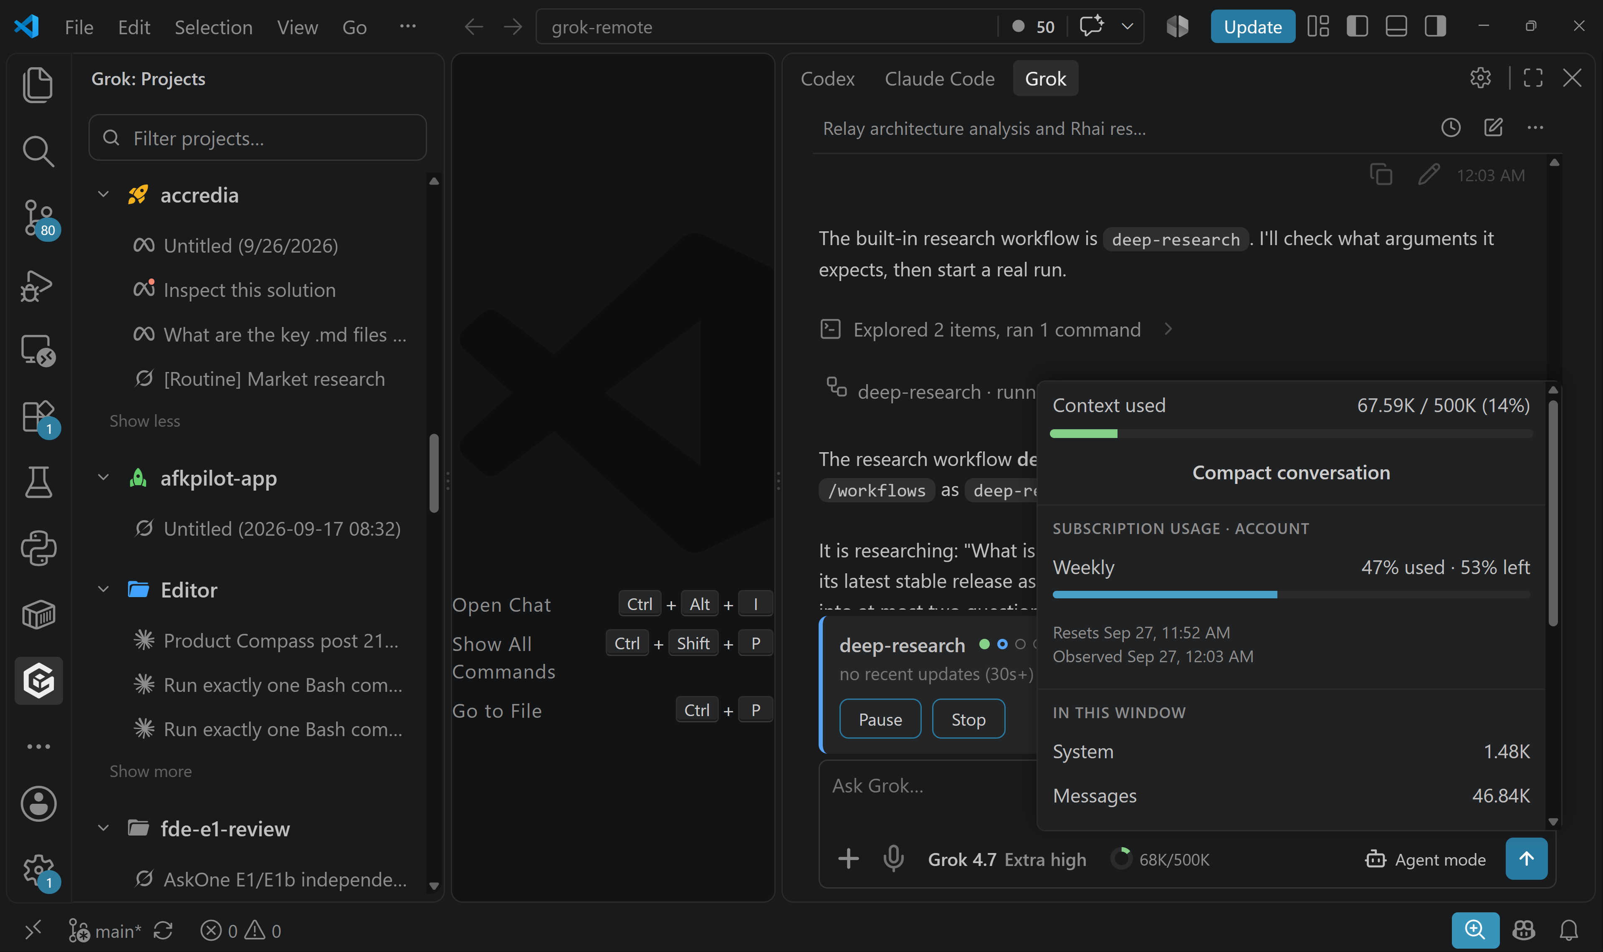
Task: Open the Search view in activity bar
Action: [x=38, y=151]
